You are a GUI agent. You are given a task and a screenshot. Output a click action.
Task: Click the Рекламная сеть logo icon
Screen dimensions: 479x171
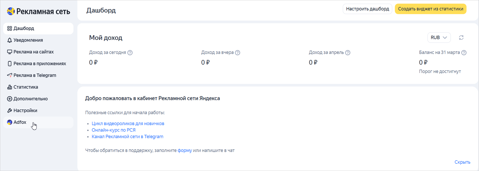pyautogui.click(x=11, y=11)
